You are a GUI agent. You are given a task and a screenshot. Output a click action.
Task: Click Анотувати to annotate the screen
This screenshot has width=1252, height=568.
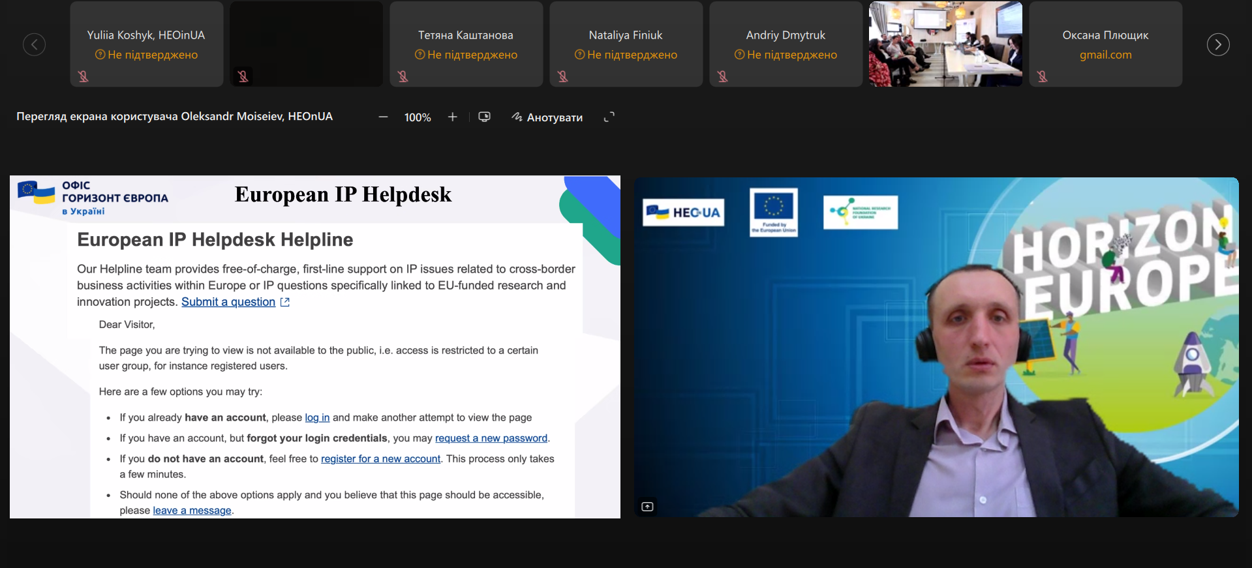point(547,117)
